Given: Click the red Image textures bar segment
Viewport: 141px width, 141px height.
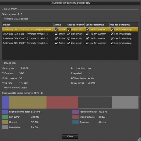Looking at the screenshot, I should coord(63,102).
